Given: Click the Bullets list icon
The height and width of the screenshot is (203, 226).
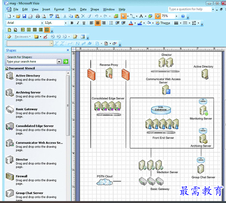Looking at the screenshot, I should pos(111,23).
